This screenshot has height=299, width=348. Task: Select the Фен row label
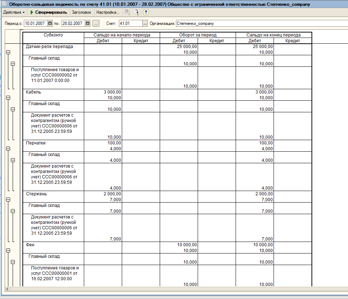tap(30, 245)
